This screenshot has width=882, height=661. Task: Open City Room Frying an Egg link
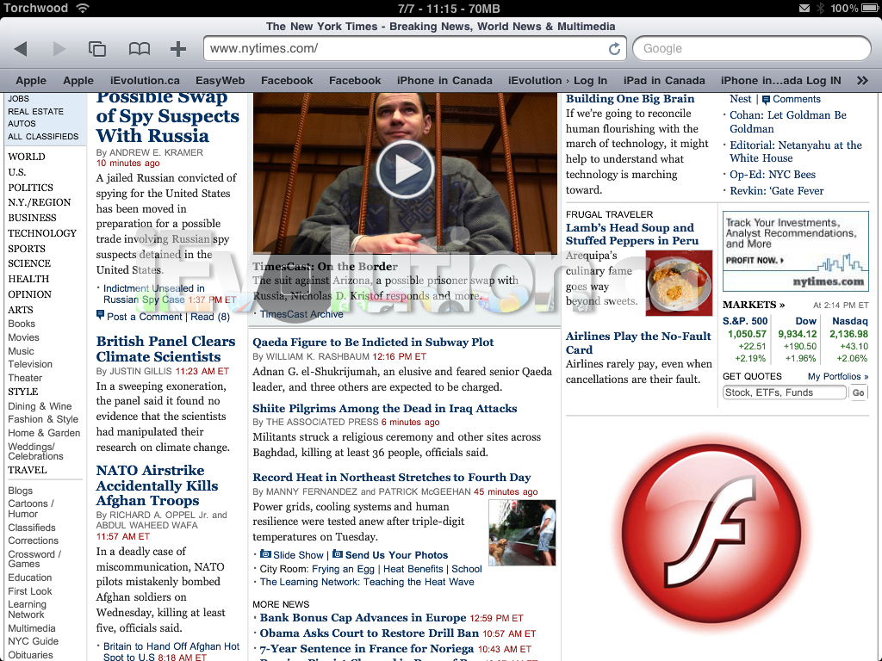(343, 569)
